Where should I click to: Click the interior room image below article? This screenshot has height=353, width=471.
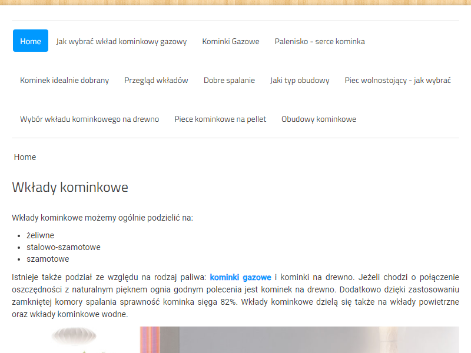coord(235,339)
